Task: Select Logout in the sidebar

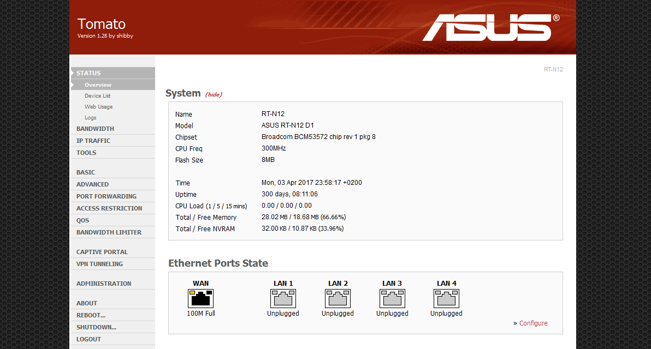Action: 88,339
